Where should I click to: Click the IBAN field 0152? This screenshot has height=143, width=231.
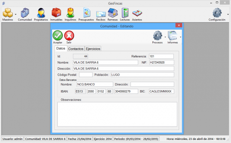click(101, 91)
